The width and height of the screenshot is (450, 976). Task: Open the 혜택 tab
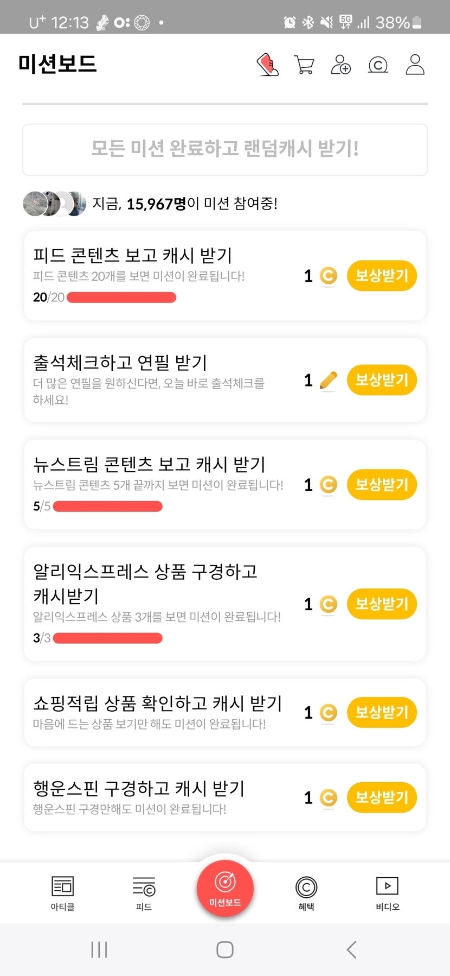[x=306, y=893]
